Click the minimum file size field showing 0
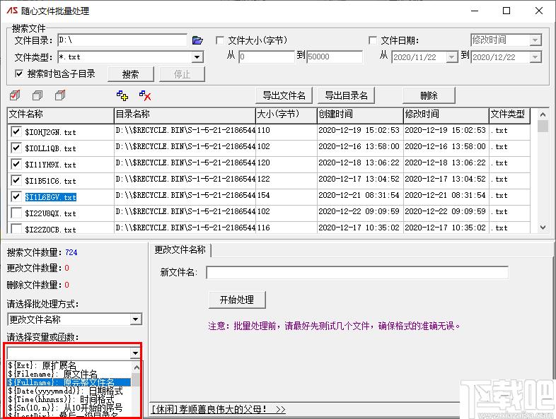The width and height of the screenshot is (556, 419). [x=267, y=57]
